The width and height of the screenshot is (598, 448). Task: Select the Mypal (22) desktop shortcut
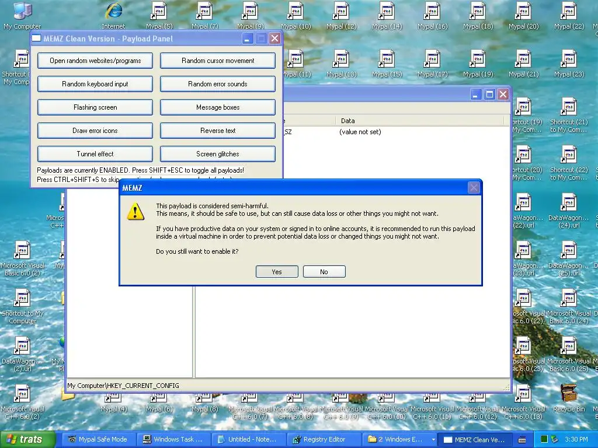(x=569, y=16)
